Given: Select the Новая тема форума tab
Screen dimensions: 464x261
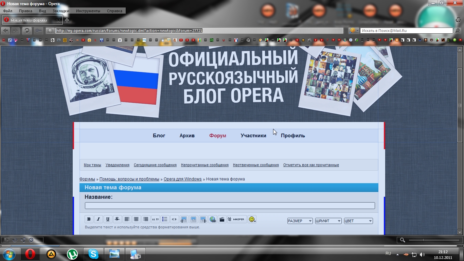Looking at the screenshot, I should pyautogui.click(x=32, y=20).
